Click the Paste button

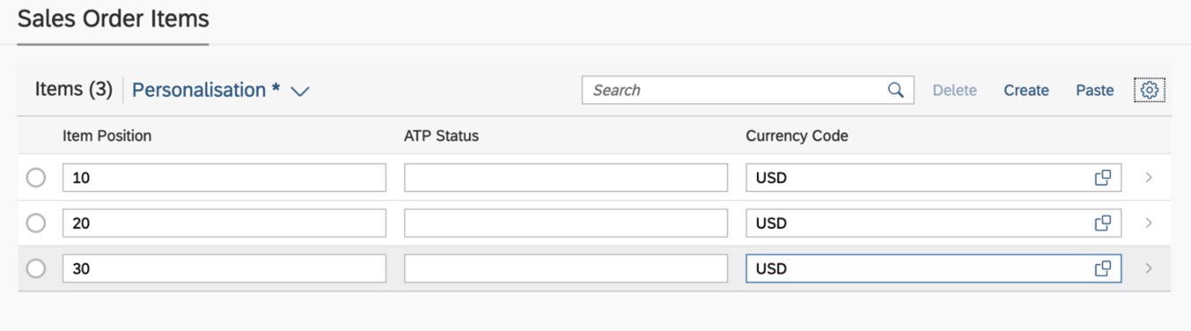(x=1095, y=90)
